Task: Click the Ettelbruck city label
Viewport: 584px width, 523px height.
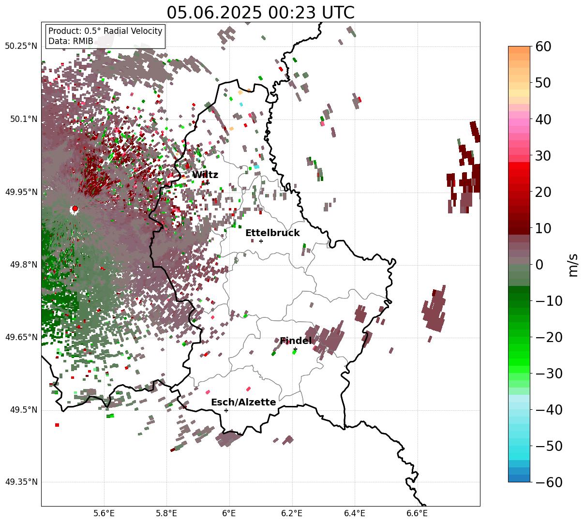Action: 272,233
